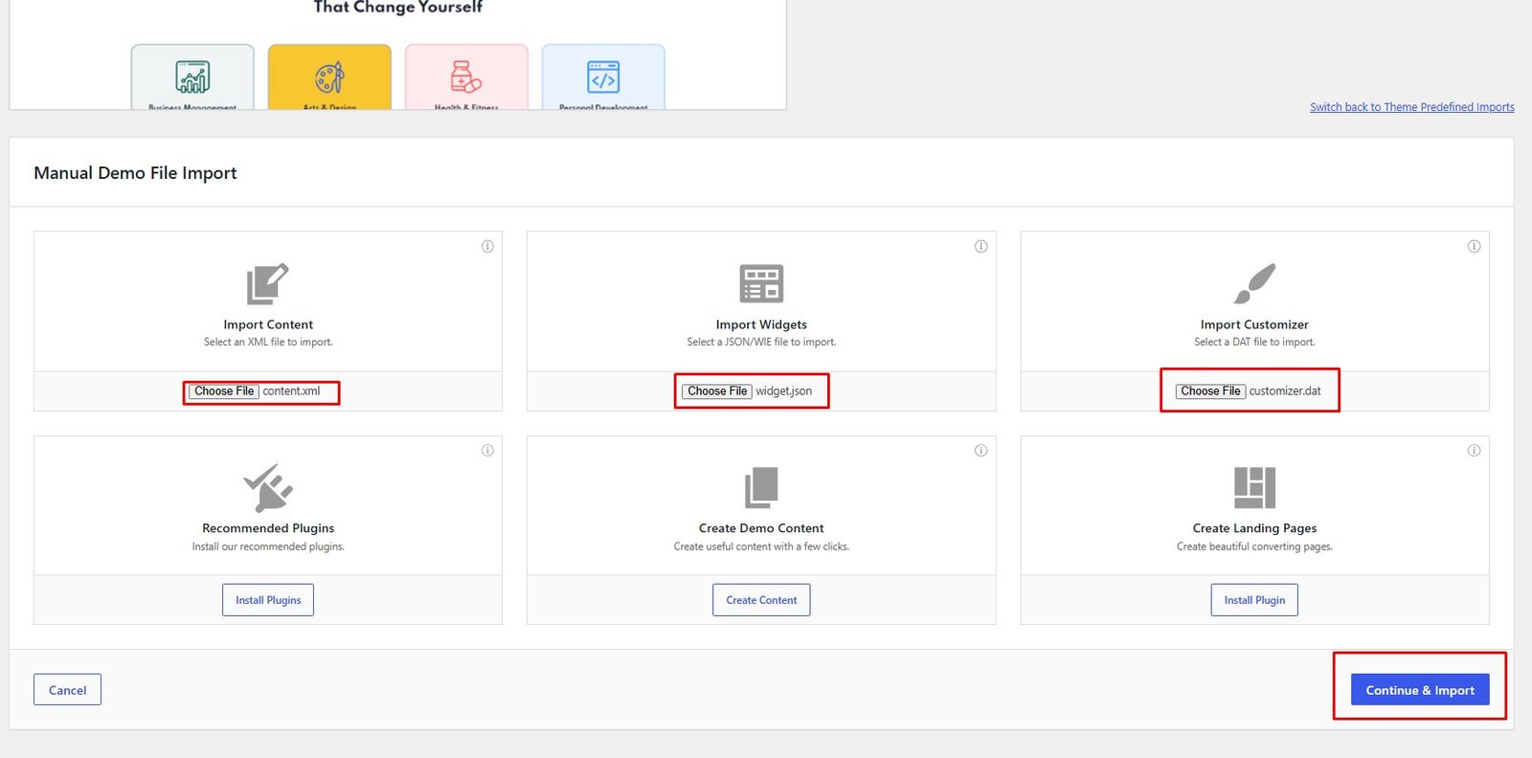Click the Import Content edit icon
Image resolution: width=1532 pixels, height=758 pixels.
pyautogui.click(x=268, y=283)
